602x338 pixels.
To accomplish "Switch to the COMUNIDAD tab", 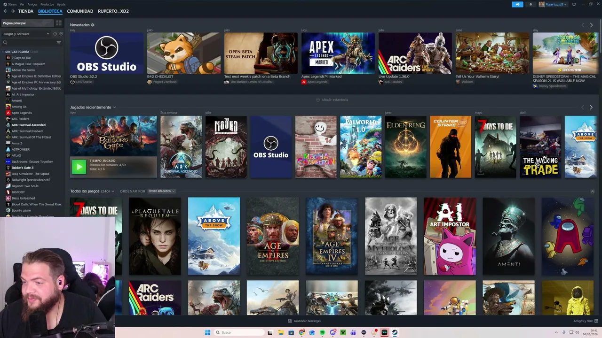I will click(x=80, y=11).
